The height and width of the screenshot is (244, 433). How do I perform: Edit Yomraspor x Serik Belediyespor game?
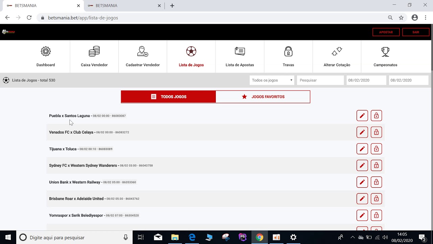point(362,215)
